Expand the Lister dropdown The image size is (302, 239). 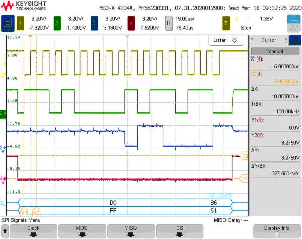point(224,40)
